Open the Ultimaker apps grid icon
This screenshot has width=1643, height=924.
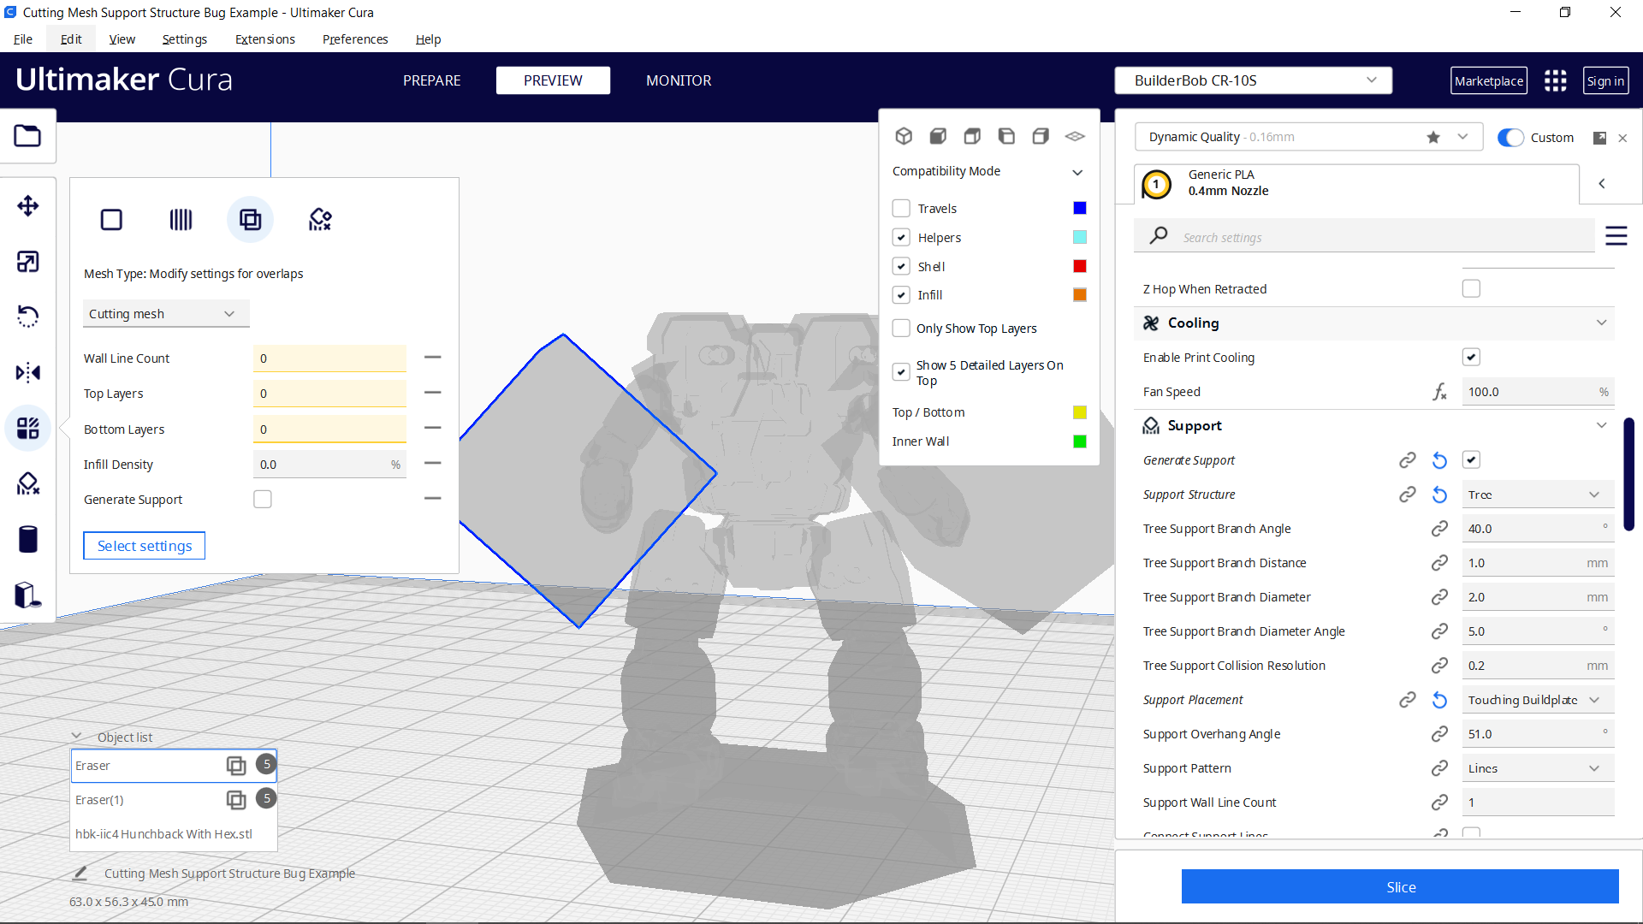[x=1555, y=80]
